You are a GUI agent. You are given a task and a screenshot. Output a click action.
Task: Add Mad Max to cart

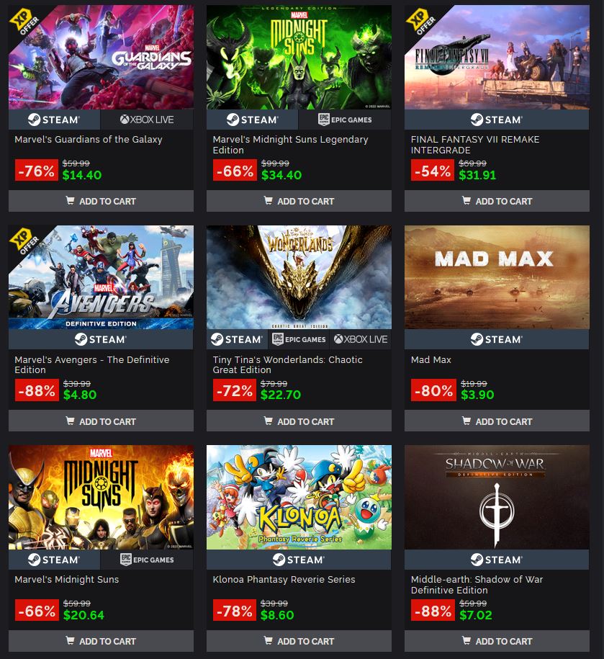point(497,421)
